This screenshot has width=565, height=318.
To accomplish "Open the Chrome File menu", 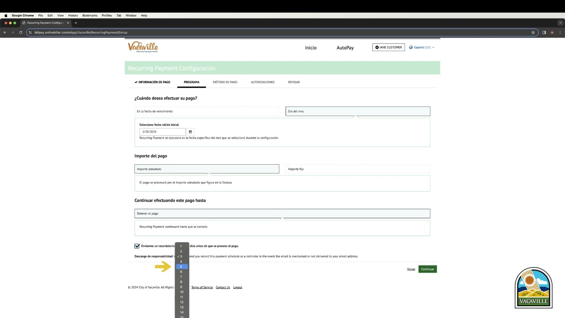I will pyautogui.click(x=41, y=15).
